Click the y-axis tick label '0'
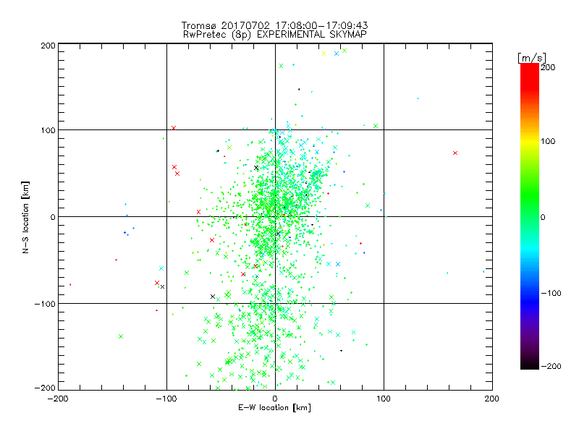The height and width of the screenshot is (434, 579). point(53,217)
